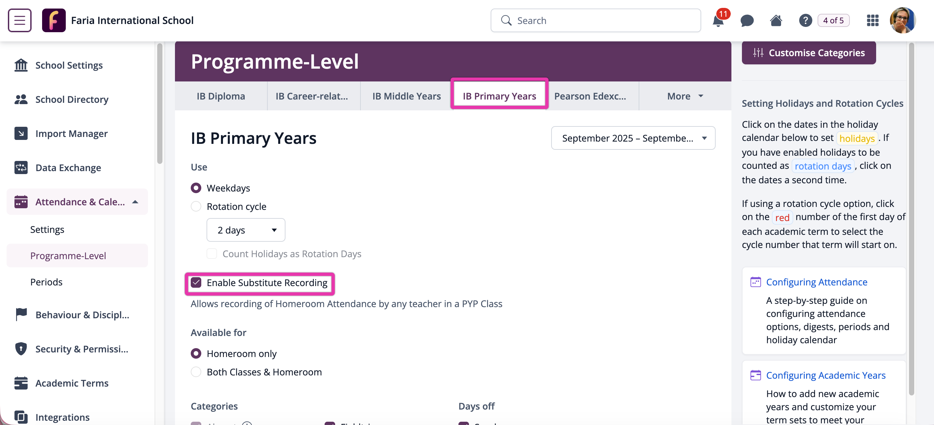Screen dimensions: 934x425
Task: Open the academic year dropdown
Action: [x=633, y=138]
